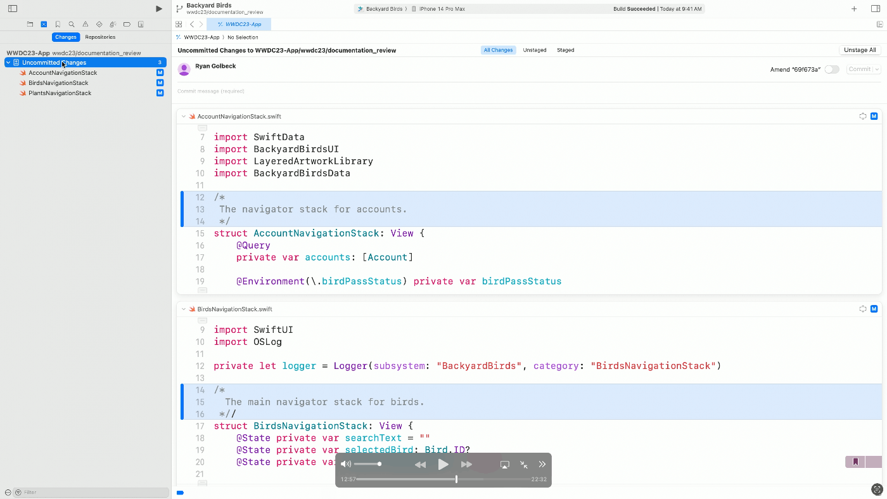Select the Unstaged filter
The width and height of the screenshot is (887, 499).
click(535, 50)
